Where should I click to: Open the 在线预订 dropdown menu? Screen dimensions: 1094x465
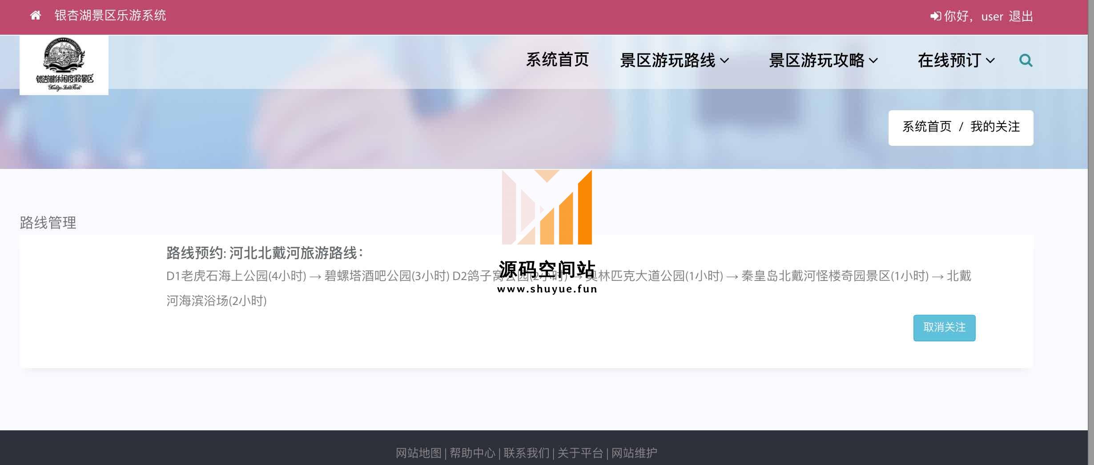tap(956, 60)
